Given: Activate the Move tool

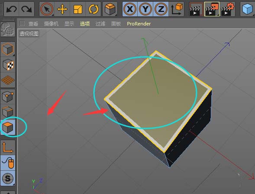Looking at the screenshot, I should [x=62, y=9].
